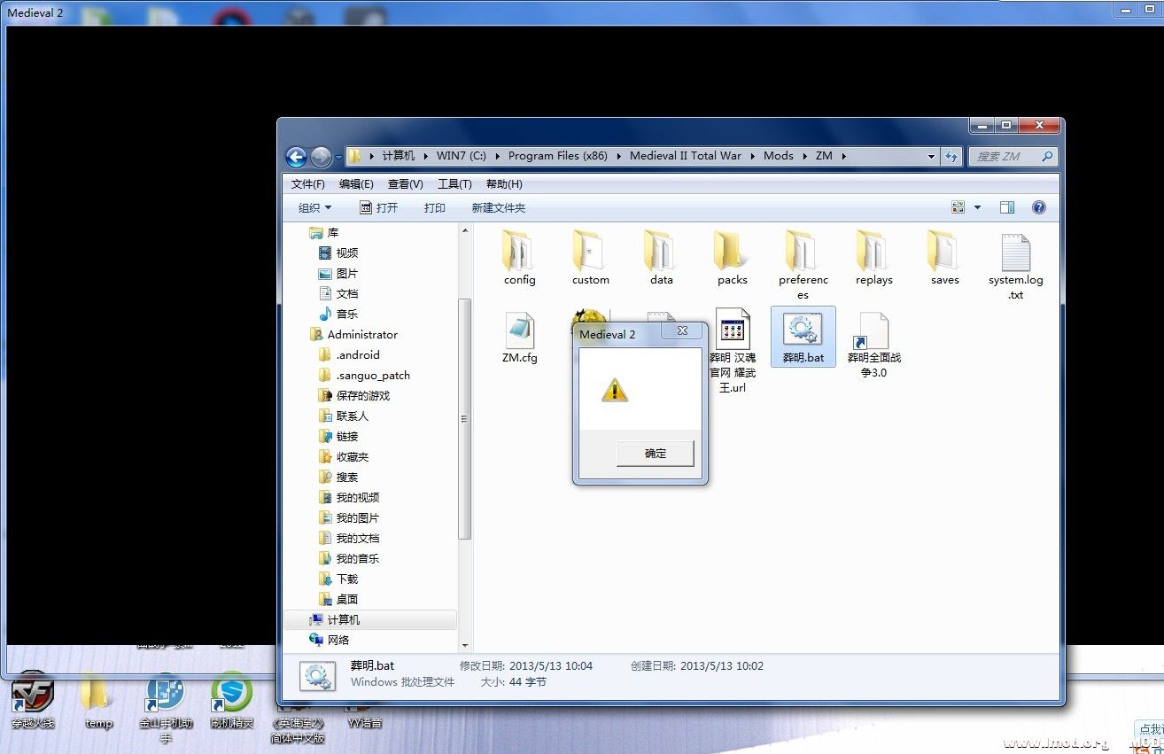Toggle the preview pane button

point(1007,207)
